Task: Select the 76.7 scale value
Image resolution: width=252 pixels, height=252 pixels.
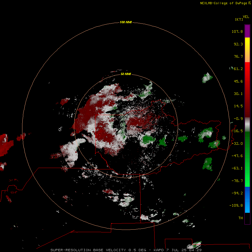Action: (x=238, y=56)
